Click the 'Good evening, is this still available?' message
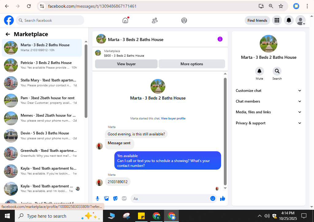314x222 pixels. pos(136,134)
